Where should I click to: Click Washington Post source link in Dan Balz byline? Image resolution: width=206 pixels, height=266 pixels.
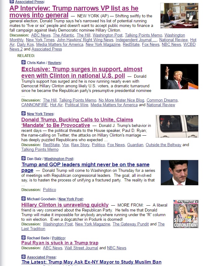(59, 159)
